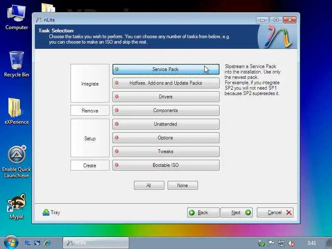
Task: Enable the Bootable ISO task
Action: [166, 165]
